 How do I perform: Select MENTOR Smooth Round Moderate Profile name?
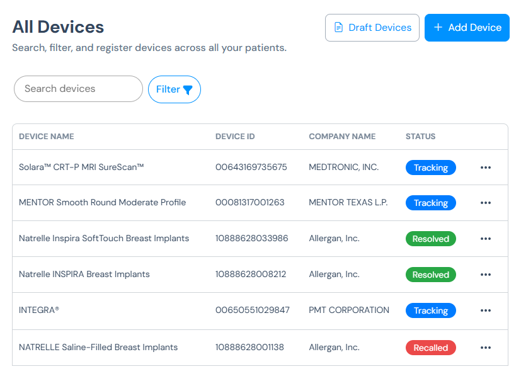pyautogui.click(x=102, y=202)
